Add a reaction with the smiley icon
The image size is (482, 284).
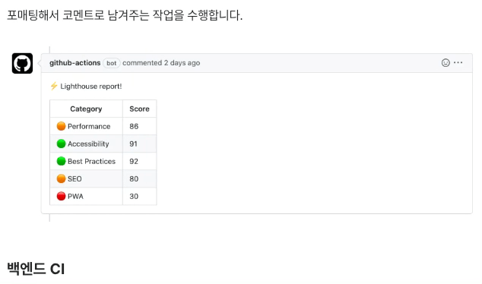[x=446, y=62]
